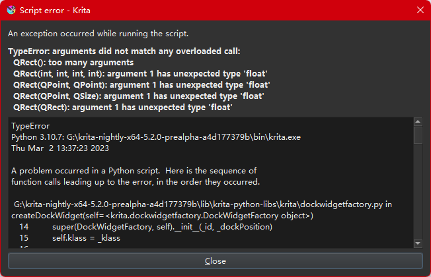Click the "Script error - Krita" title text
Viewport: 431px width, 277px height.
55,10
